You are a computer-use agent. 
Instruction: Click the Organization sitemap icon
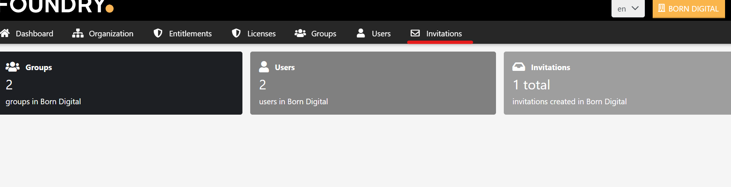pos(78,33)
